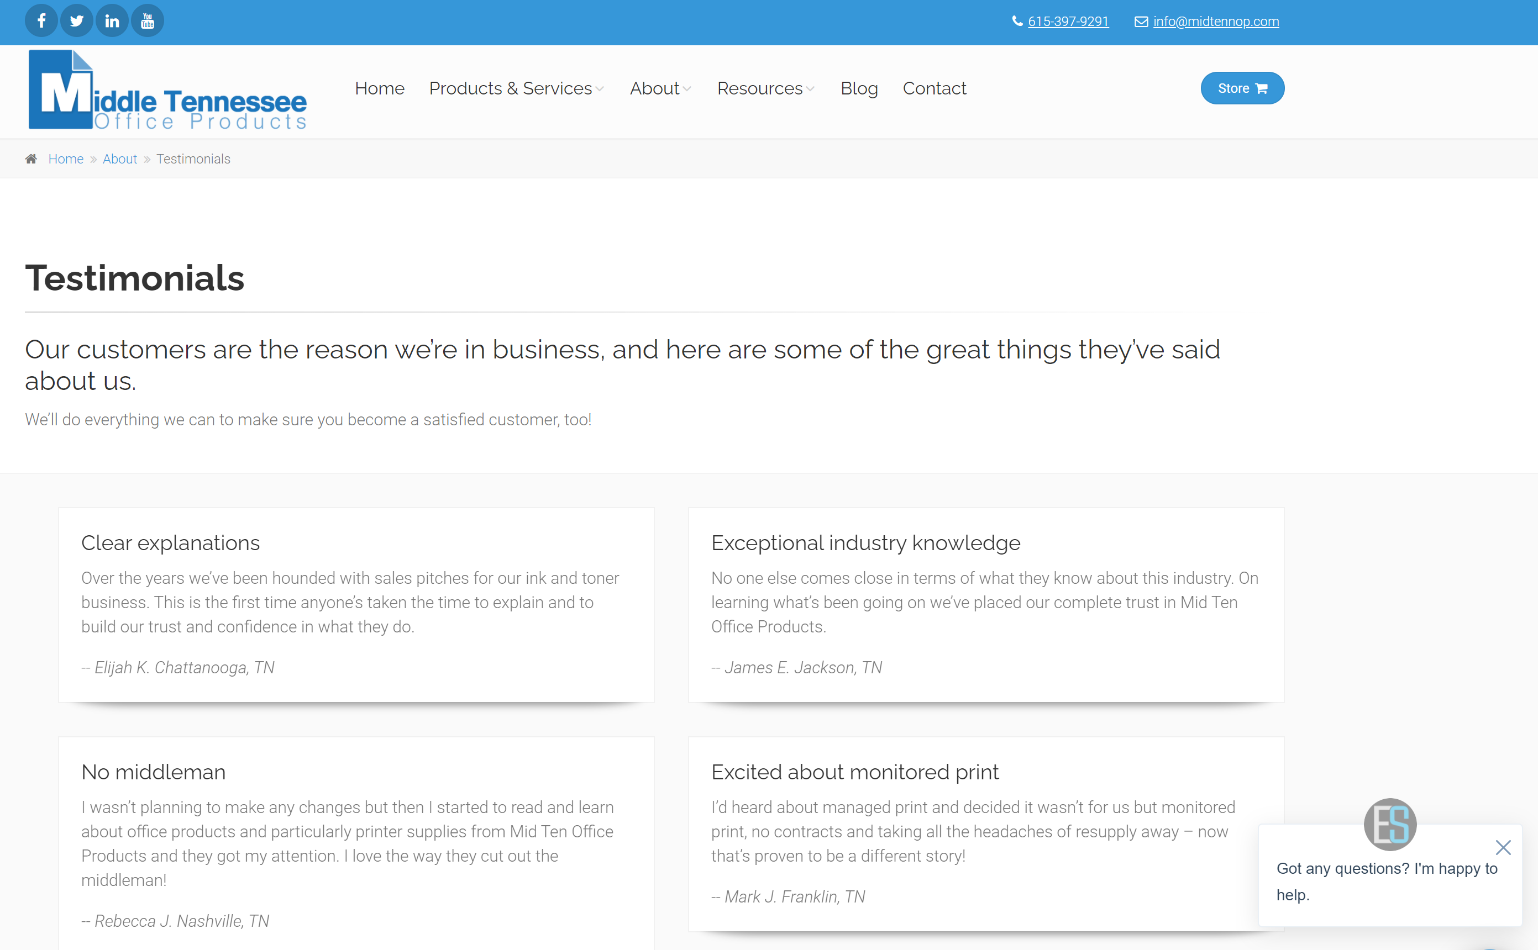Open the LinkedIn social icon
The height and width of the screenshot is (950, 1538).
pyautogui.click(x=113, y=22)
